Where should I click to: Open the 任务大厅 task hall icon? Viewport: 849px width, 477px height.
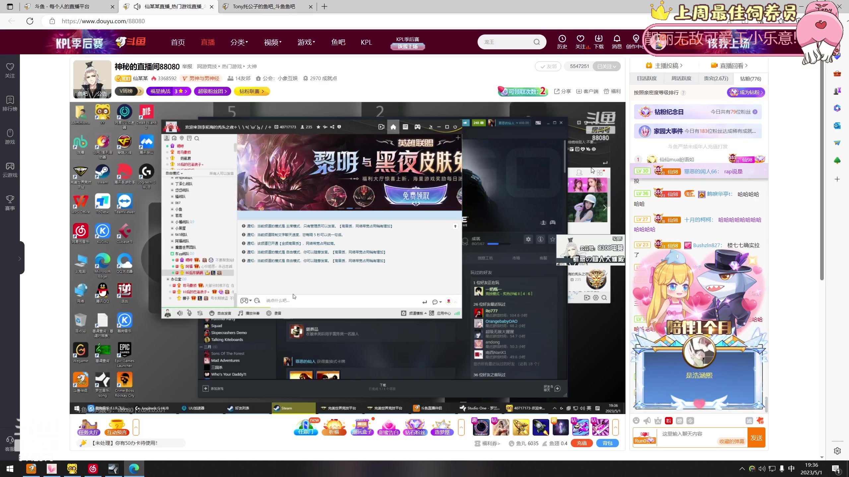pyautogui.click(x=89, y=427)
